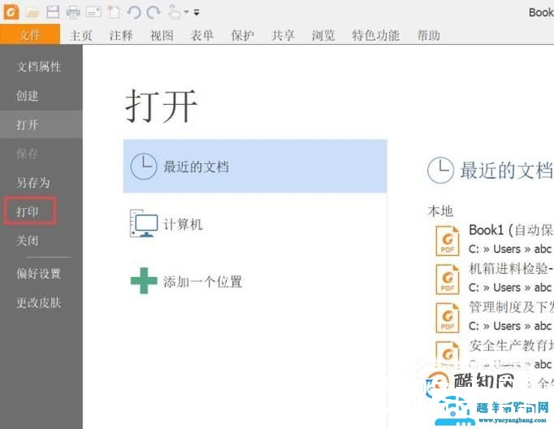
Task: Open the 帮助 tab
Action: [x=429, y=35]
